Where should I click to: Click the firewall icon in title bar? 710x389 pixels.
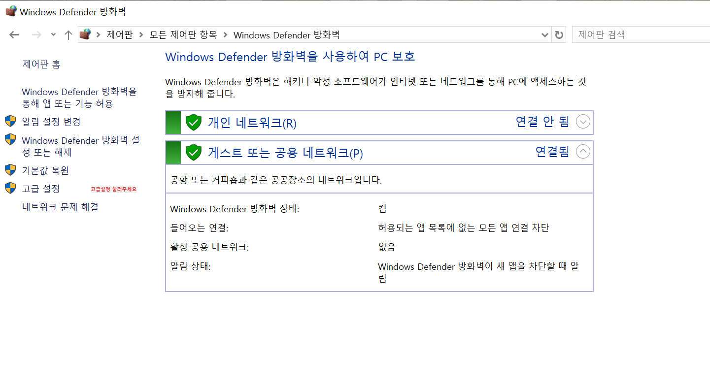tap(11, 11)
